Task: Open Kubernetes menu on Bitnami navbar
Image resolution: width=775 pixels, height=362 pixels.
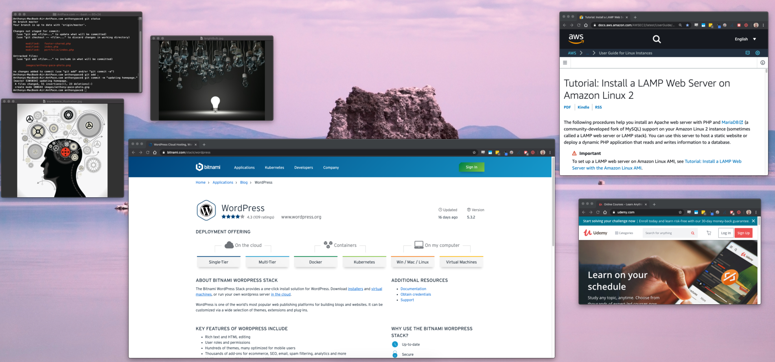Action: point(274,168)
